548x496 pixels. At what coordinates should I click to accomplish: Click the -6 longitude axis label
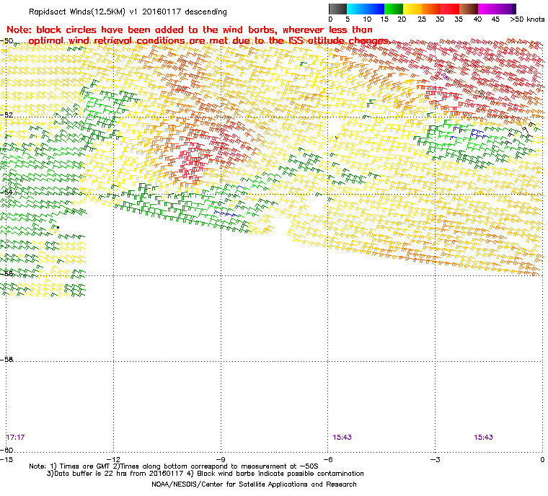tap(327, 459)
